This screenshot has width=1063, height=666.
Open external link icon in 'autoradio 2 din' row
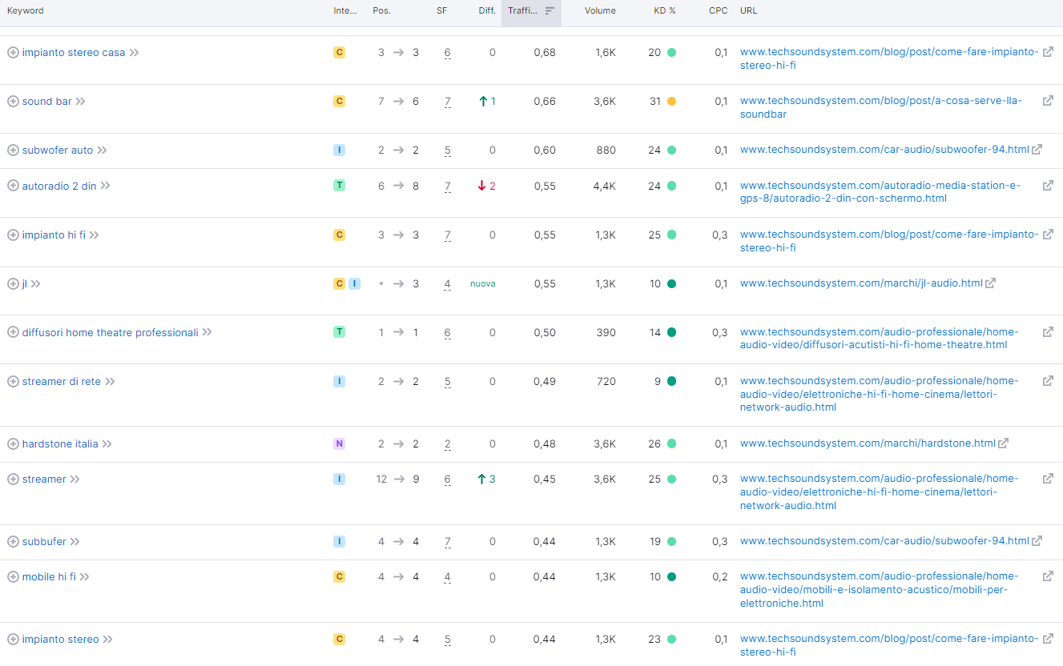tap(1048, 186)
